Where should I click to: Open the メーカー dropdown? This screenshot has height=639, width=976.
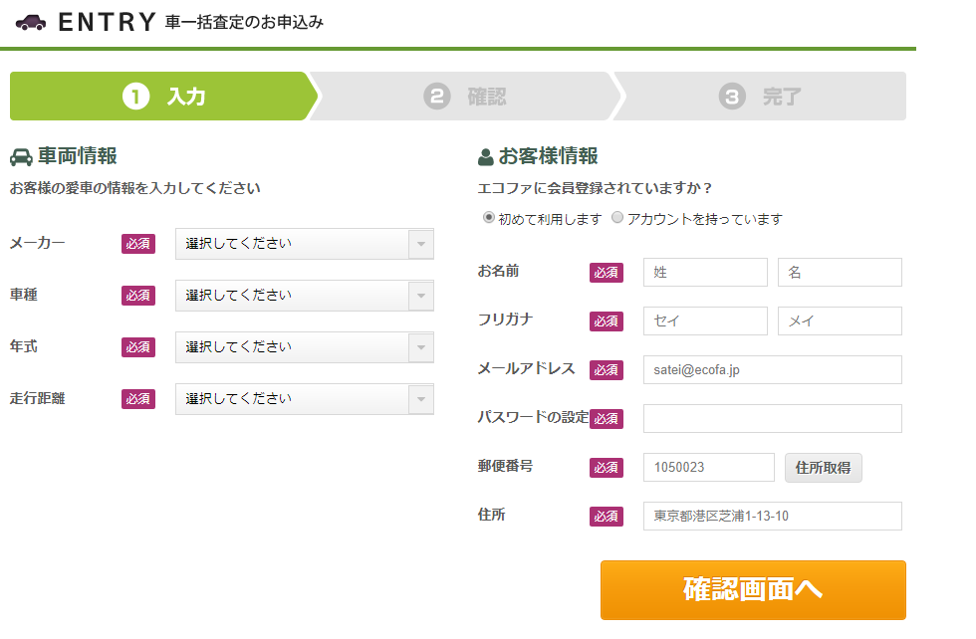304,244
